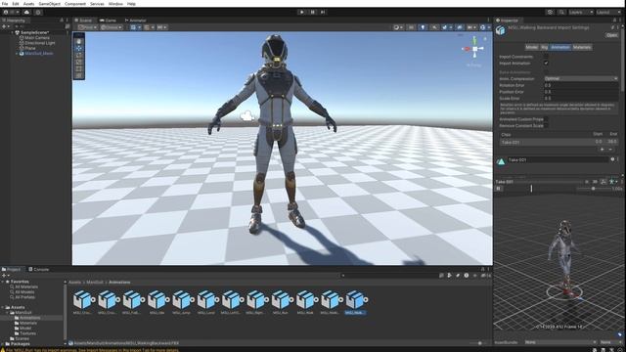Enable the Import Constraints checkbox
The height and width of the screenshot is (352, 626).
point(546,57)
